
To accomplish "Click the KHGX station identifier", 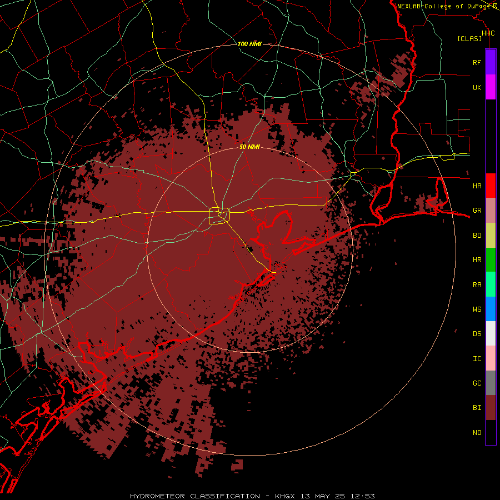I will click(x=286, y=496).
